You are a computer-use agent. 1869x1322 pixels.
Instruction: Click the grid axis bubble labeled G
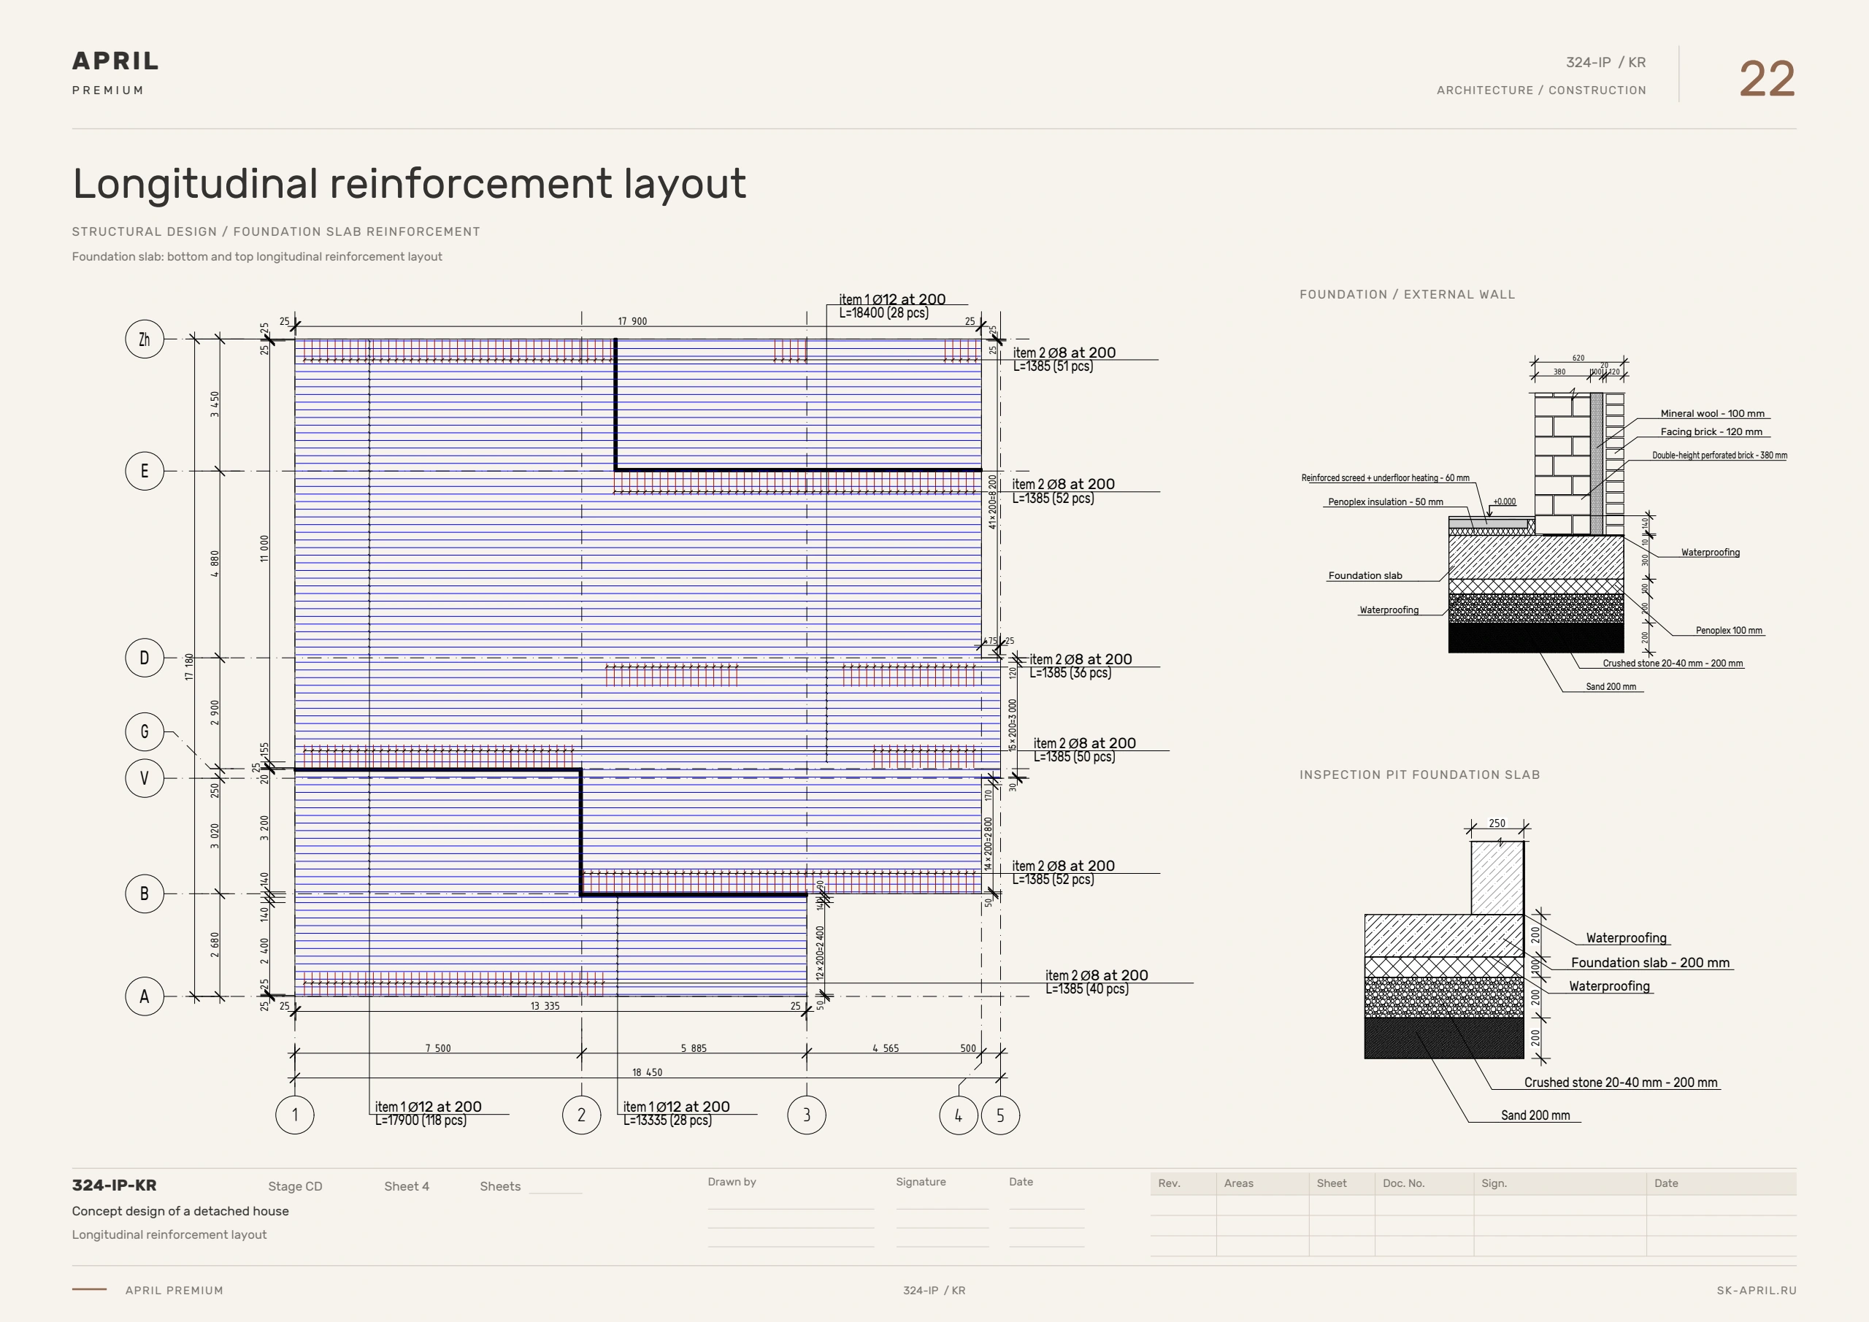pyautogui.click(x=145, y=732)
